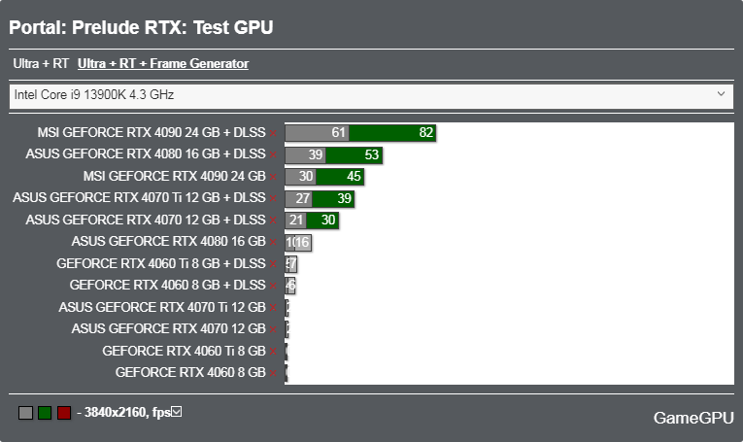Click the green bar showing 82 fps

coord(392,133)
